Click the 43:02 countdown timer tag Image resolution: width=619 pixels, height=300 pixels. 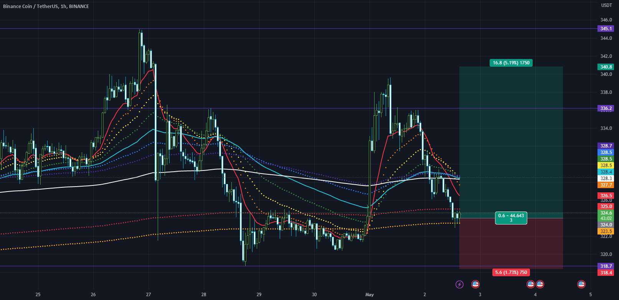pyautogui.click(x=606, y=219)
